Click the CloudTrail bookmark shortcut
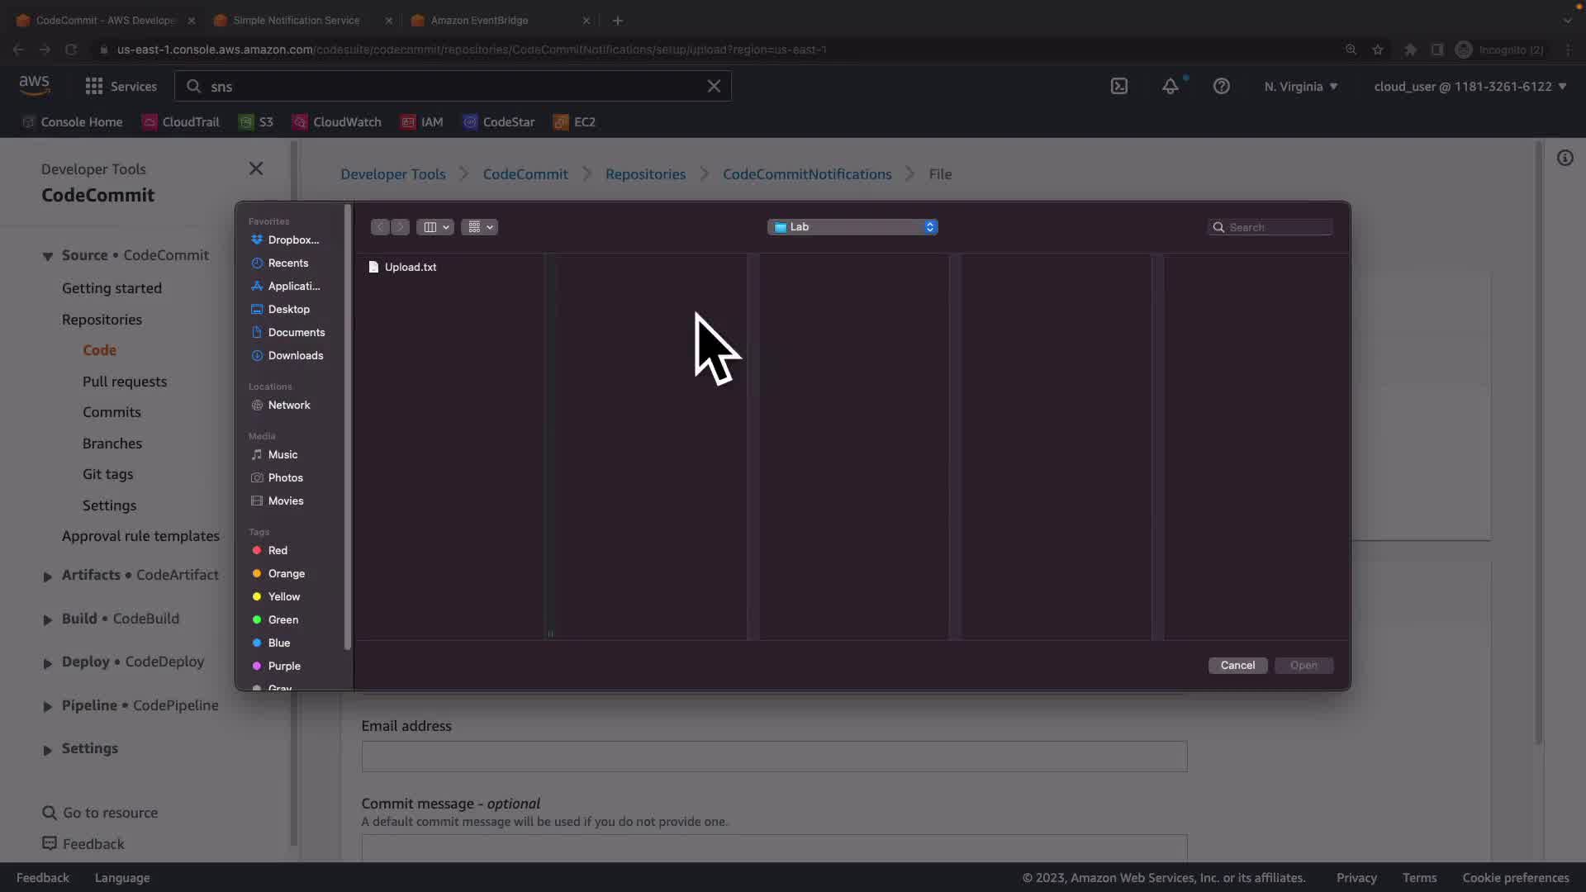Screen dimensions: 1586x892 click(181, 121)
